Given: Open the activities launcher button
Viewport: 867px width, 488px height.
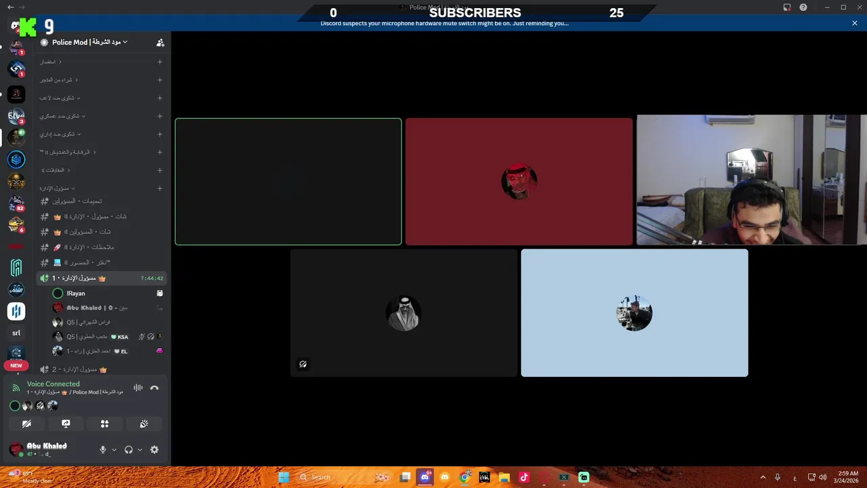Looking at the screenshot, I should (105, 424).
